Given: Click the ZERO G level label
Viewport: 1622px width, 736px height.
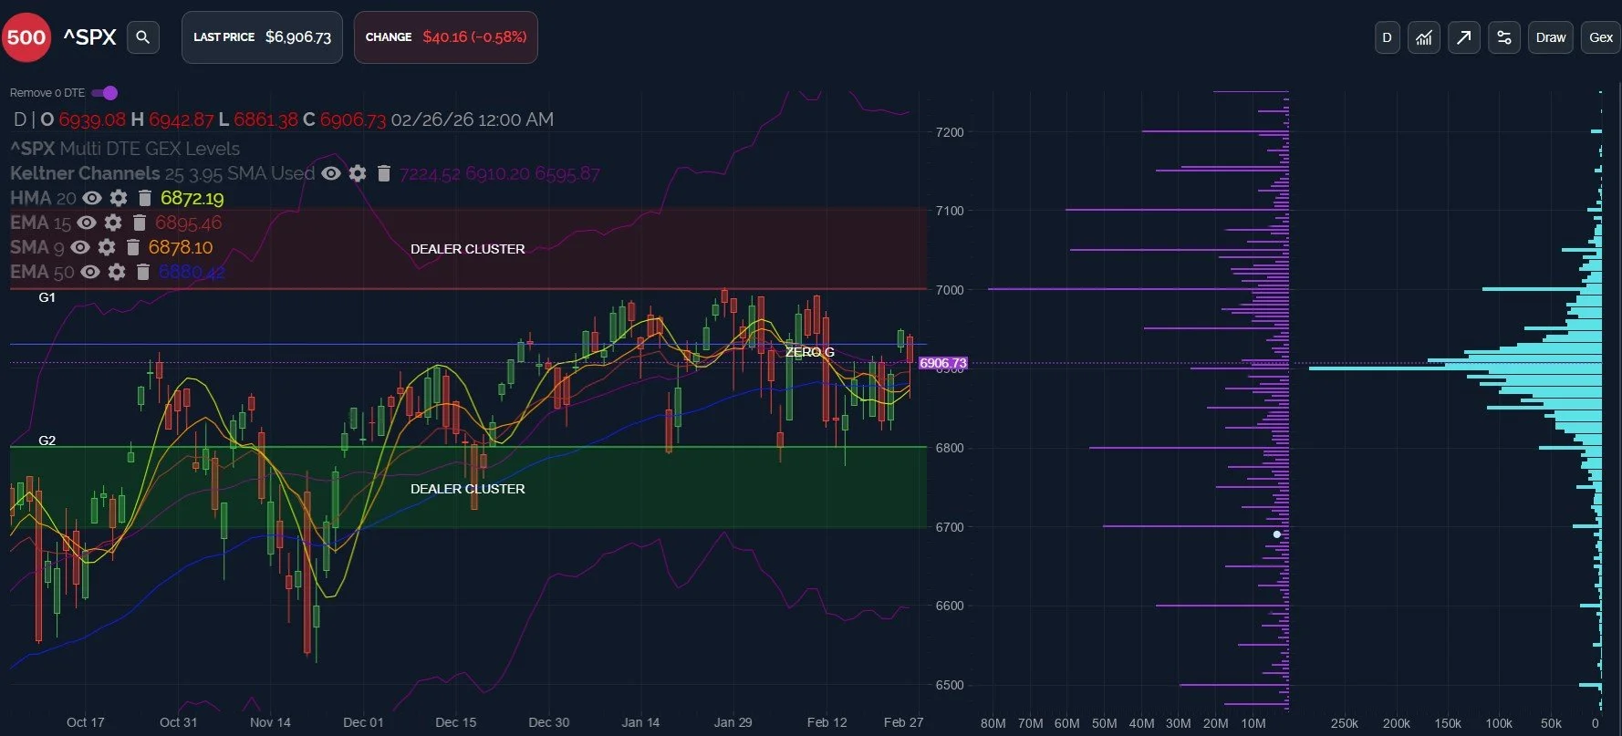Looking at the screenshot, I should [810, 352].
